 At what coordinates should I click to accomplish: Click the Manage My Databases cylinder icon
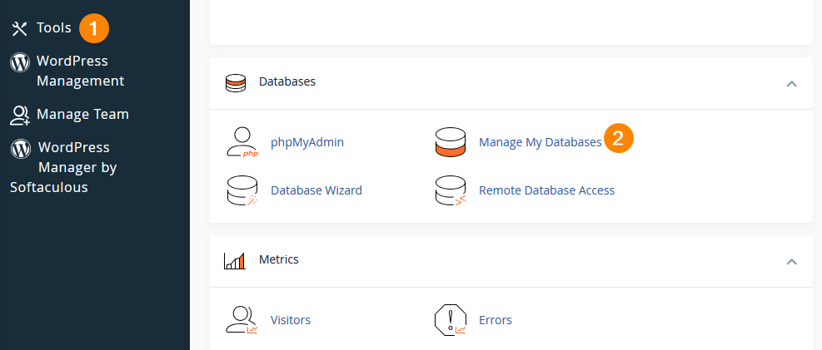451,142
